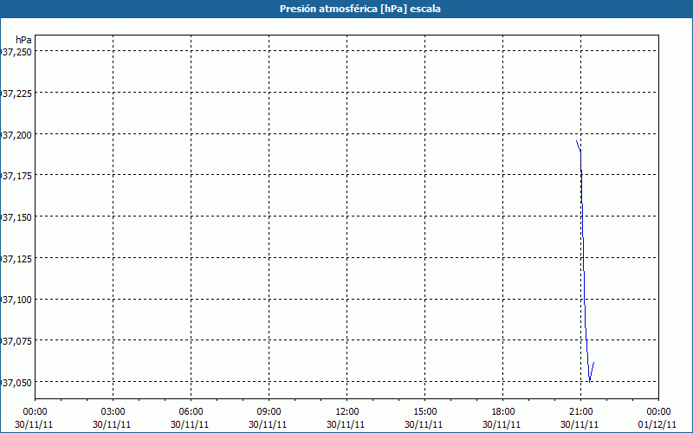Select the 37,150 y-axis tick label

(16, 216)
